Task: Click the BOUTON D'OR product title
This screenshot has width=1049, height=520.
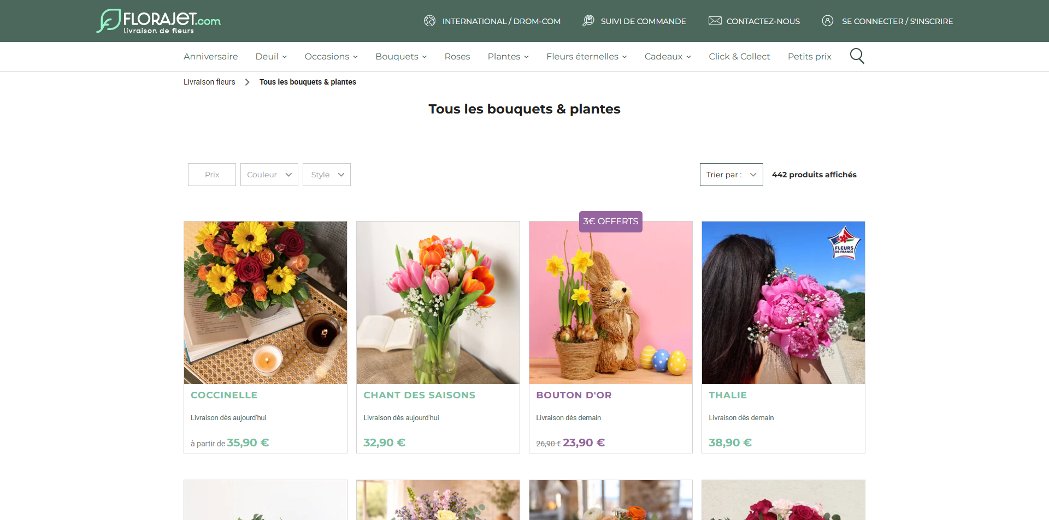Action: pos(574,395)
